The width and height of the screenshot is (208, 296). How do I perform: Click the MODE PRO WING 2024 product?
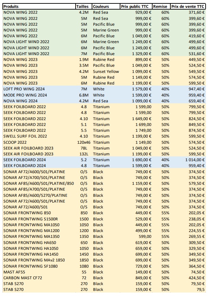(24, 95)
